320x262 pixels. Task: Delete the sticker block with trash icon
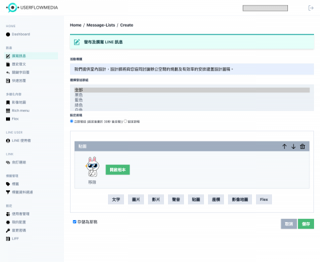tap(303, 146)
